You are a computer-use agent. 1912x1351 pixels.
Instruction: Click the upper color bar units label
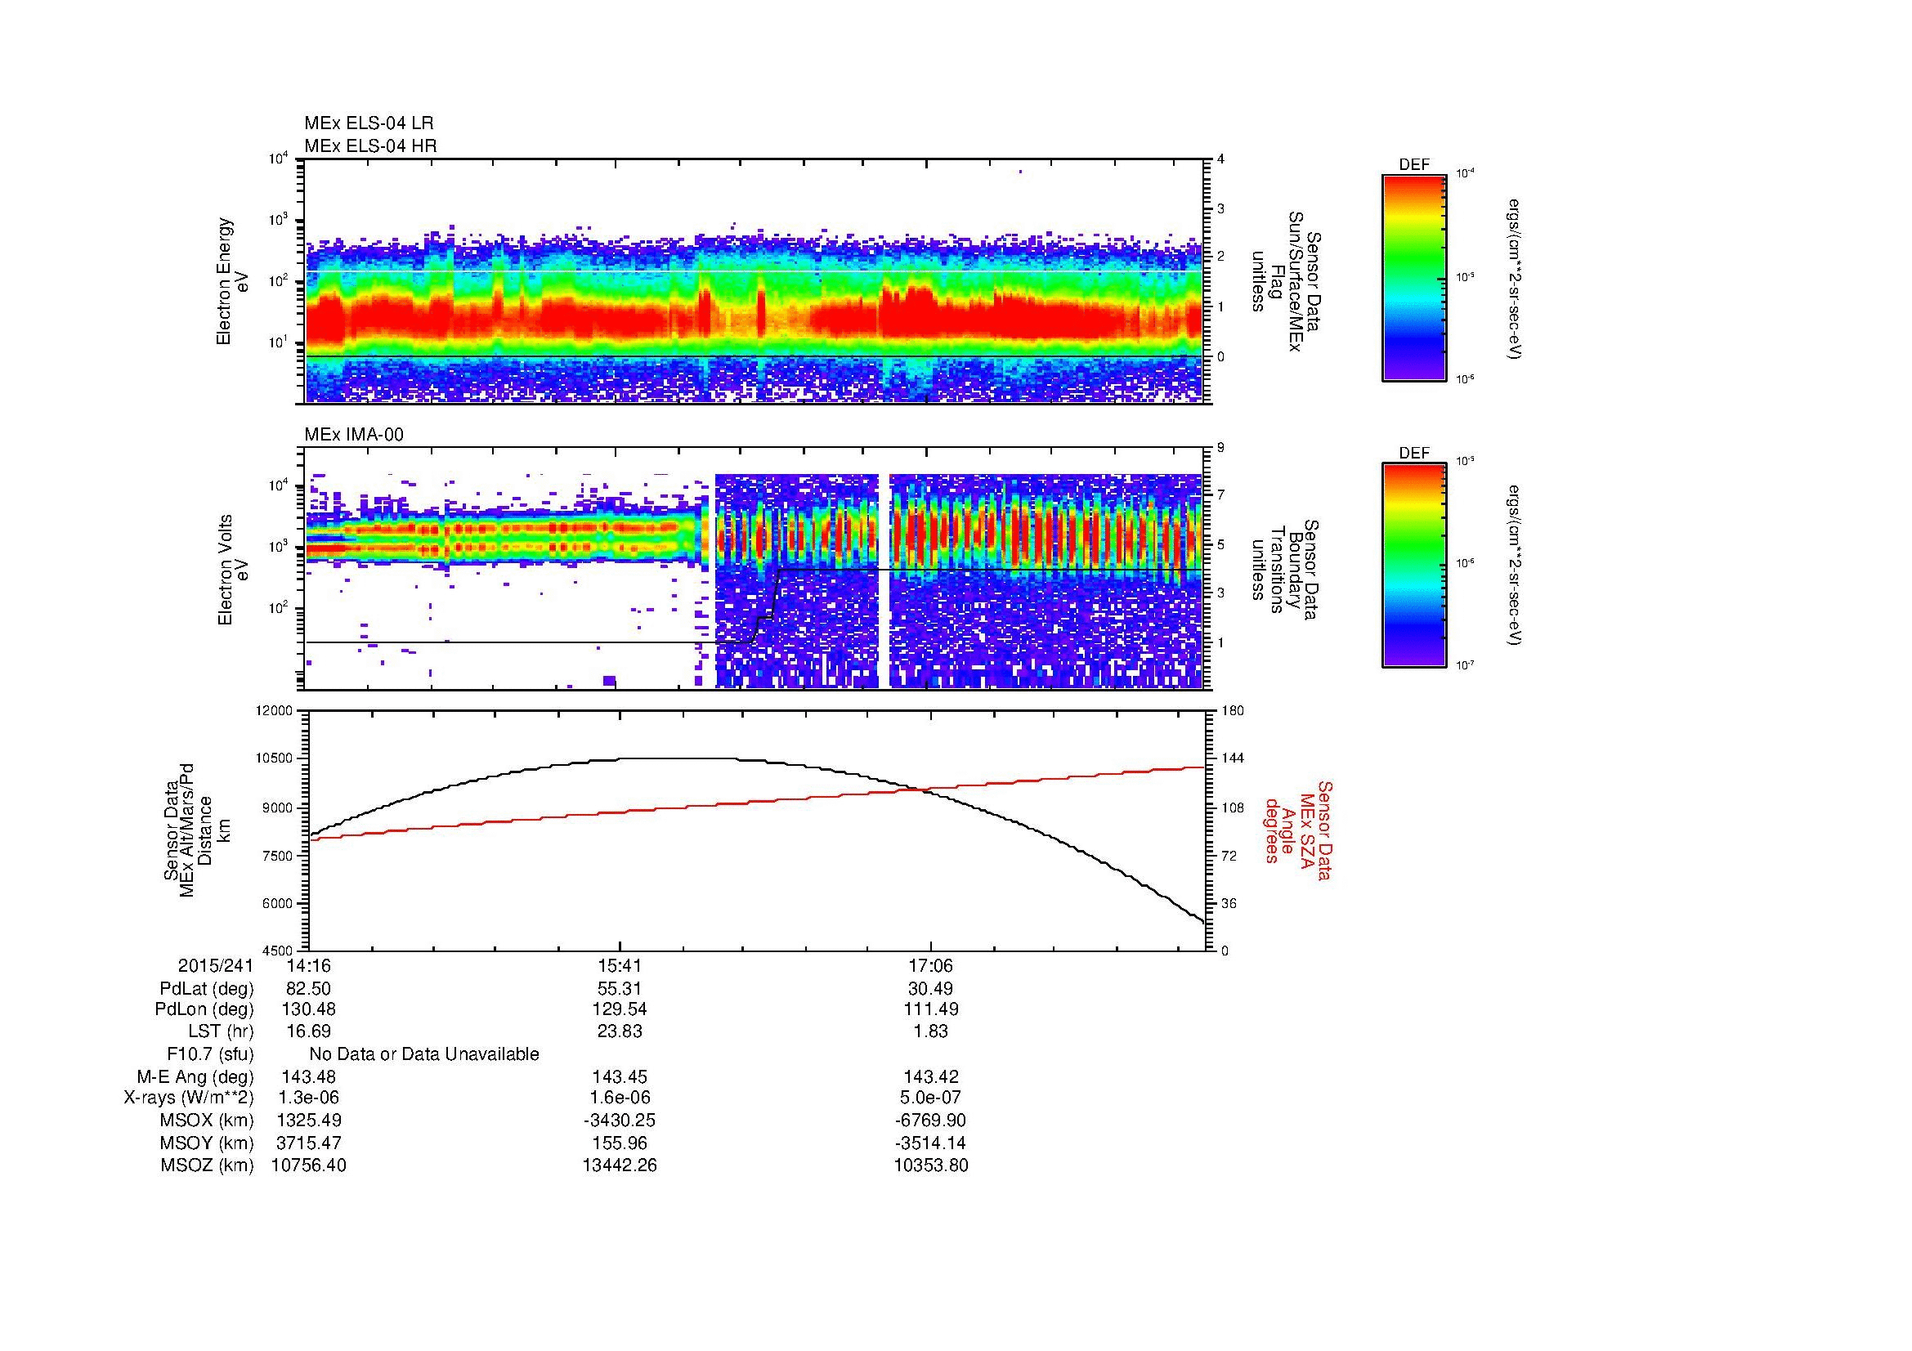[x=1516, y=278]
